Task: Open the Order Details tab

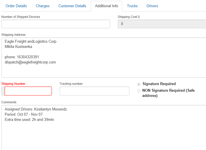Action: (16, 6)
